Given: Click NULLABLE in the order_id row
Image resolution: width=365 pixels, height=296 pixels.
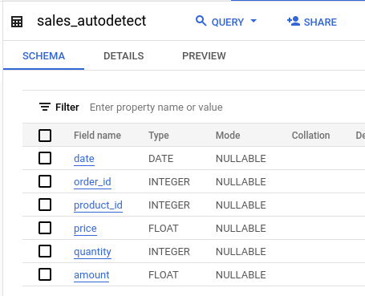Looking at the screenshot, I should (241, 182).
